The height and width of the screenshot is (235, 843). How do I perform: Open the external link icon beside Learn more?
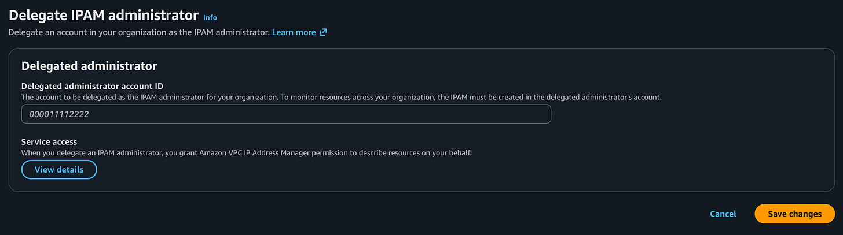click(323, 32)
